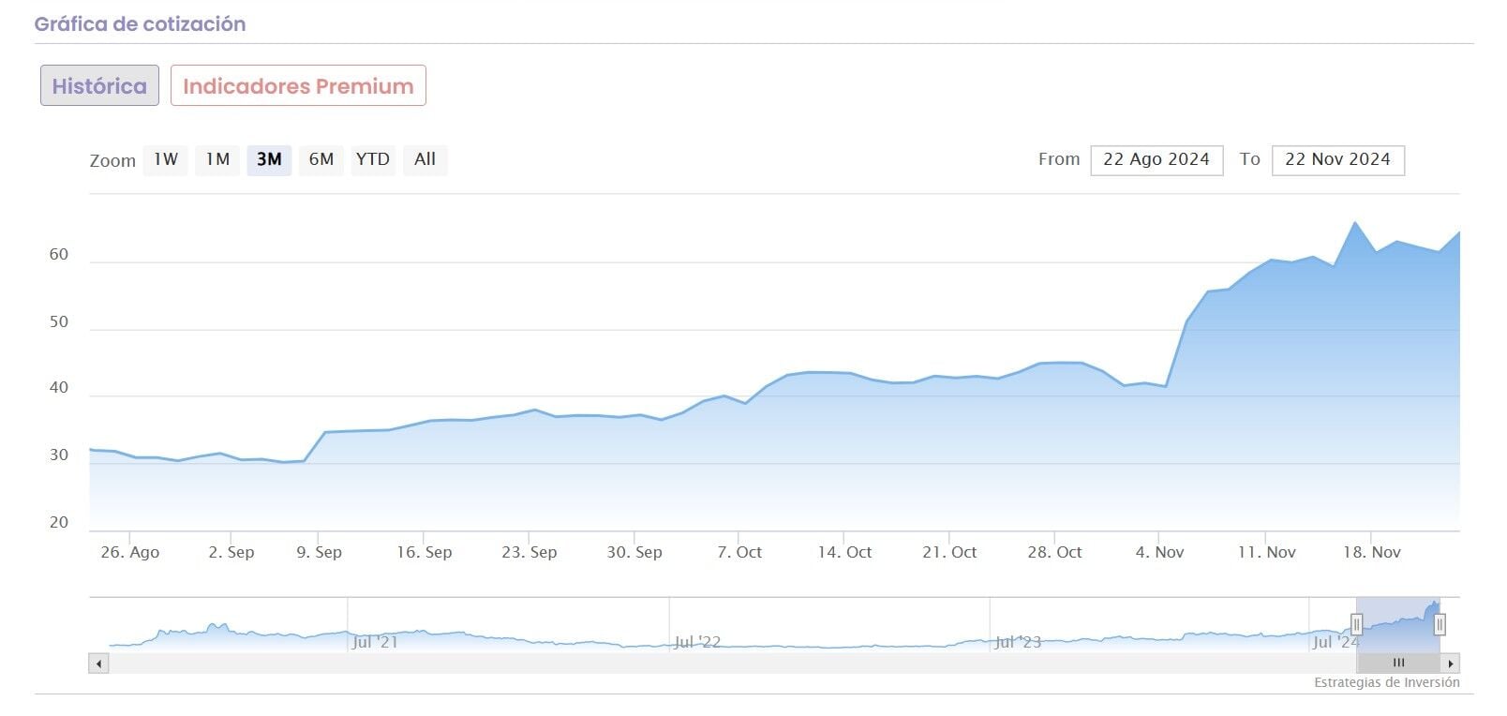Viewport: 1507px width, 716px height.
Task: Set chart zoom to 6M
Action: (x=321, y=159)
